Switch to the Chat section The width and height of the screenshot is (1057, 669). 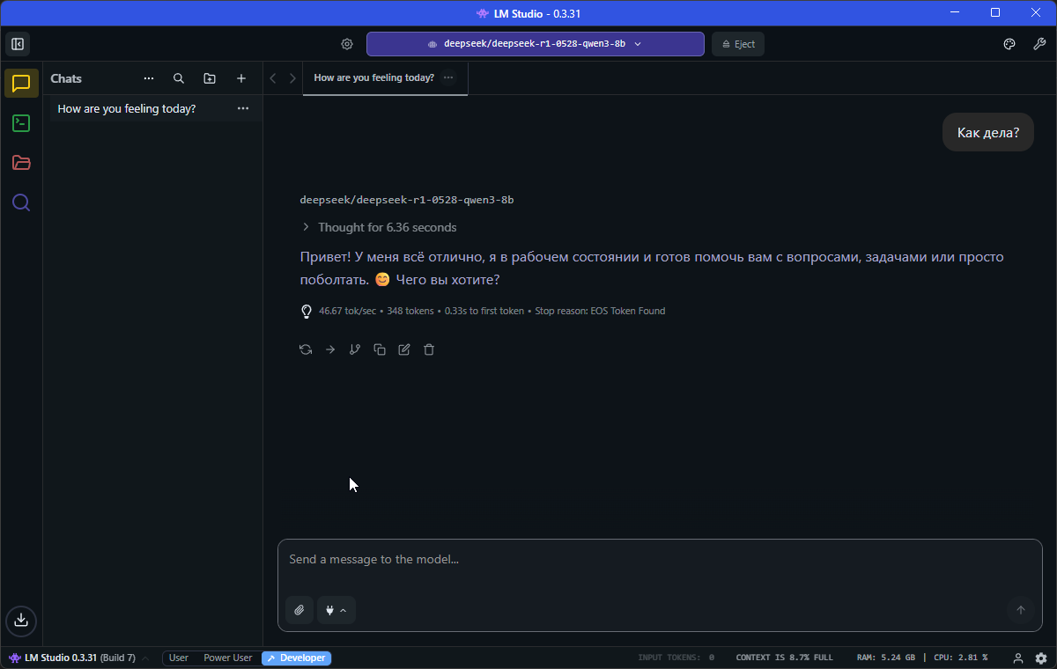pos(21,84)
